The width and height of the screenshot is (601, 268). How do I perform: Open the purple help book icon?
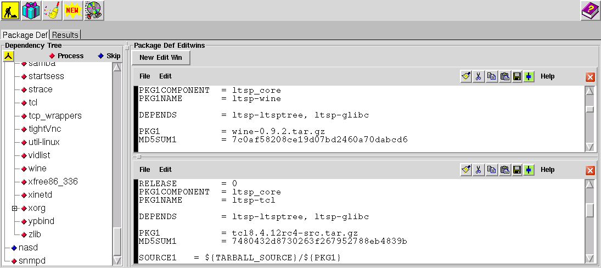point(590,10)
